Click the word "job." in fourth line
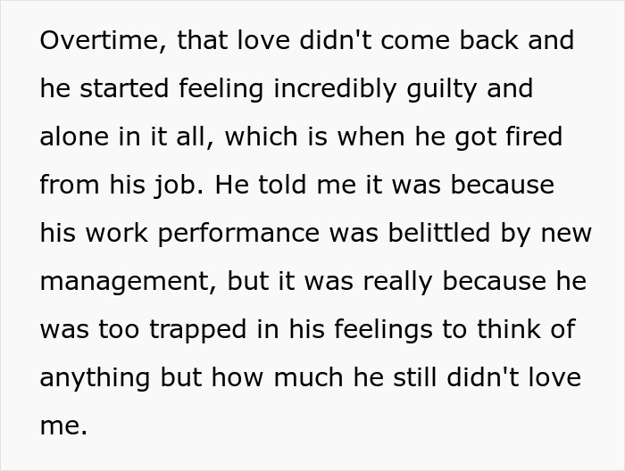This screenshot has width=625, height=471. 179,185
